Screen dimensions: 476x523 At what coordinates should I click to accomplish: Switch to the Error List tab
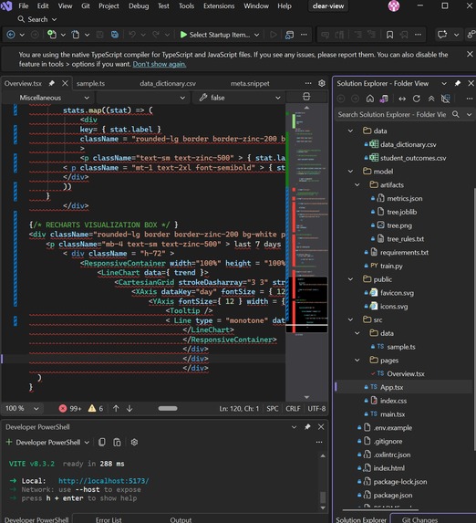pyautogui.click(x=109, y=519)
